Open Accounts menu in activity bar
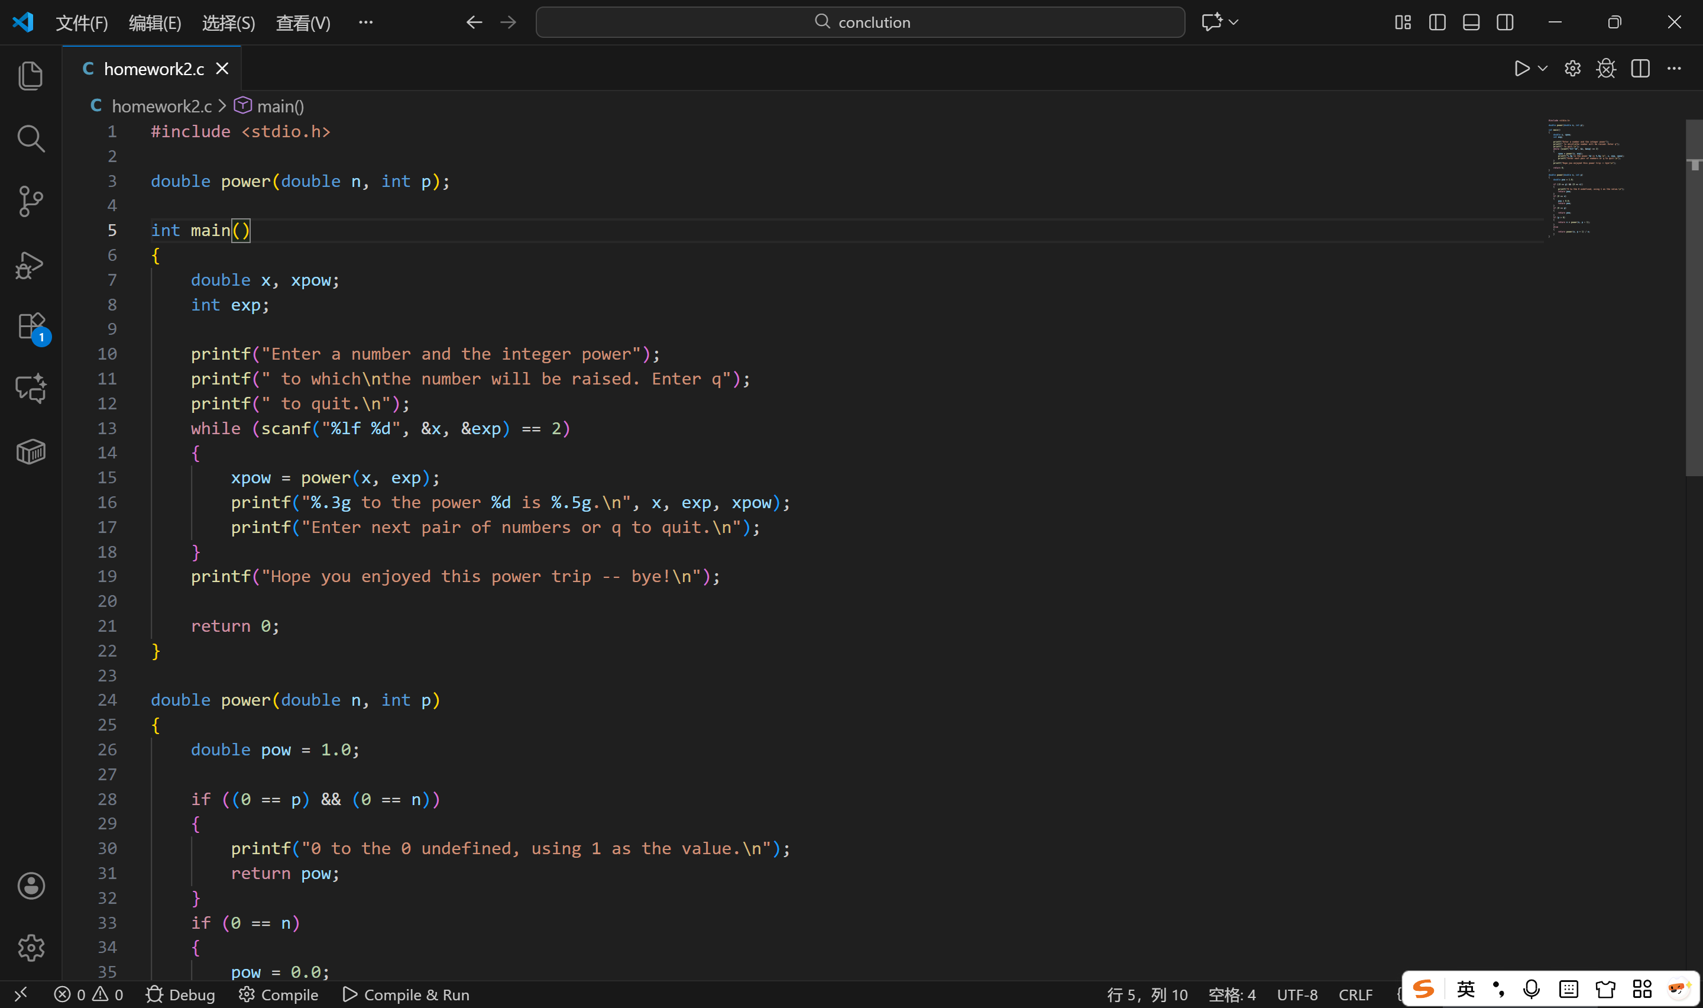Screen dimensions: 1703x1008 31,886
